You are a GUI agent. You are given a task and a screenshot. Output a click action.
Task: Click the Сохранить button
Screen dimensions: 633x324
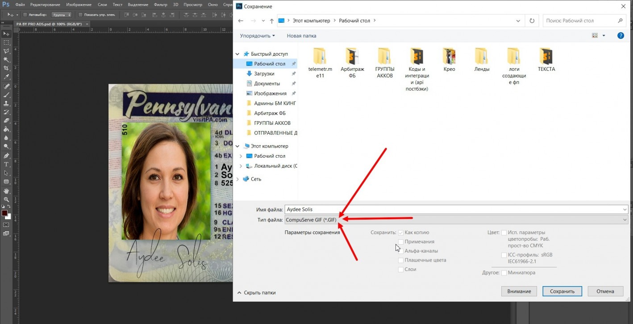562,291
